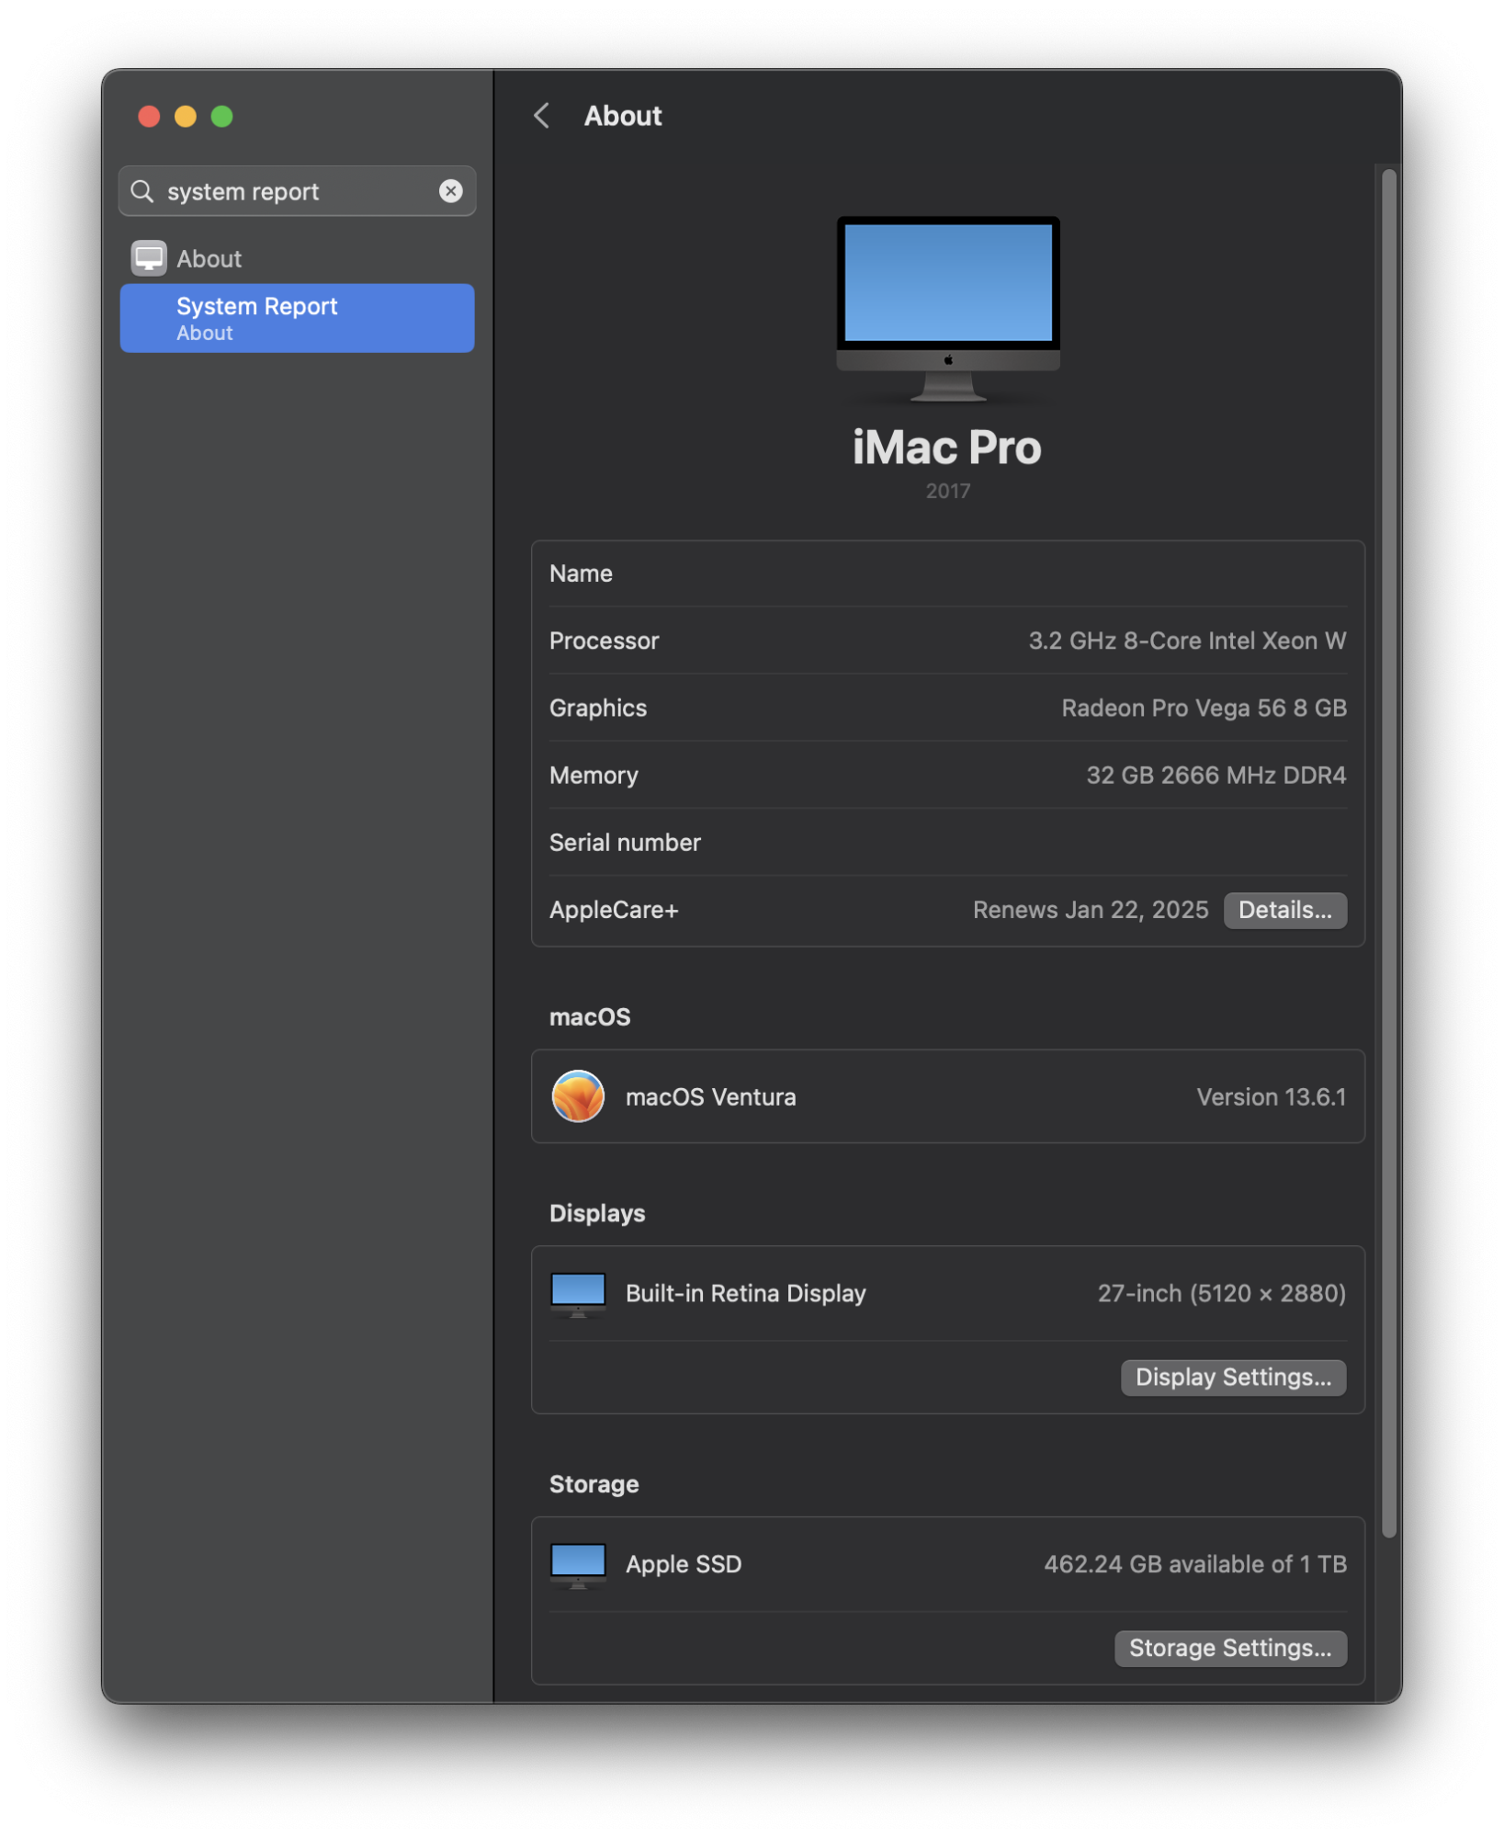
Task: Clear the search field text
Action: pos(450,191)
